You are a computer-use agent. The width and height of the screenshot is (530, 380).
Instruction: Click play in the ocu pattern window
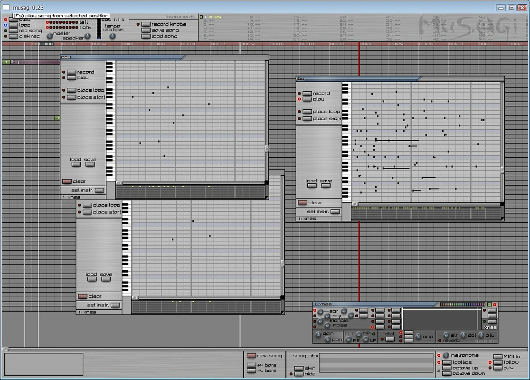click(x=71, y=78)
